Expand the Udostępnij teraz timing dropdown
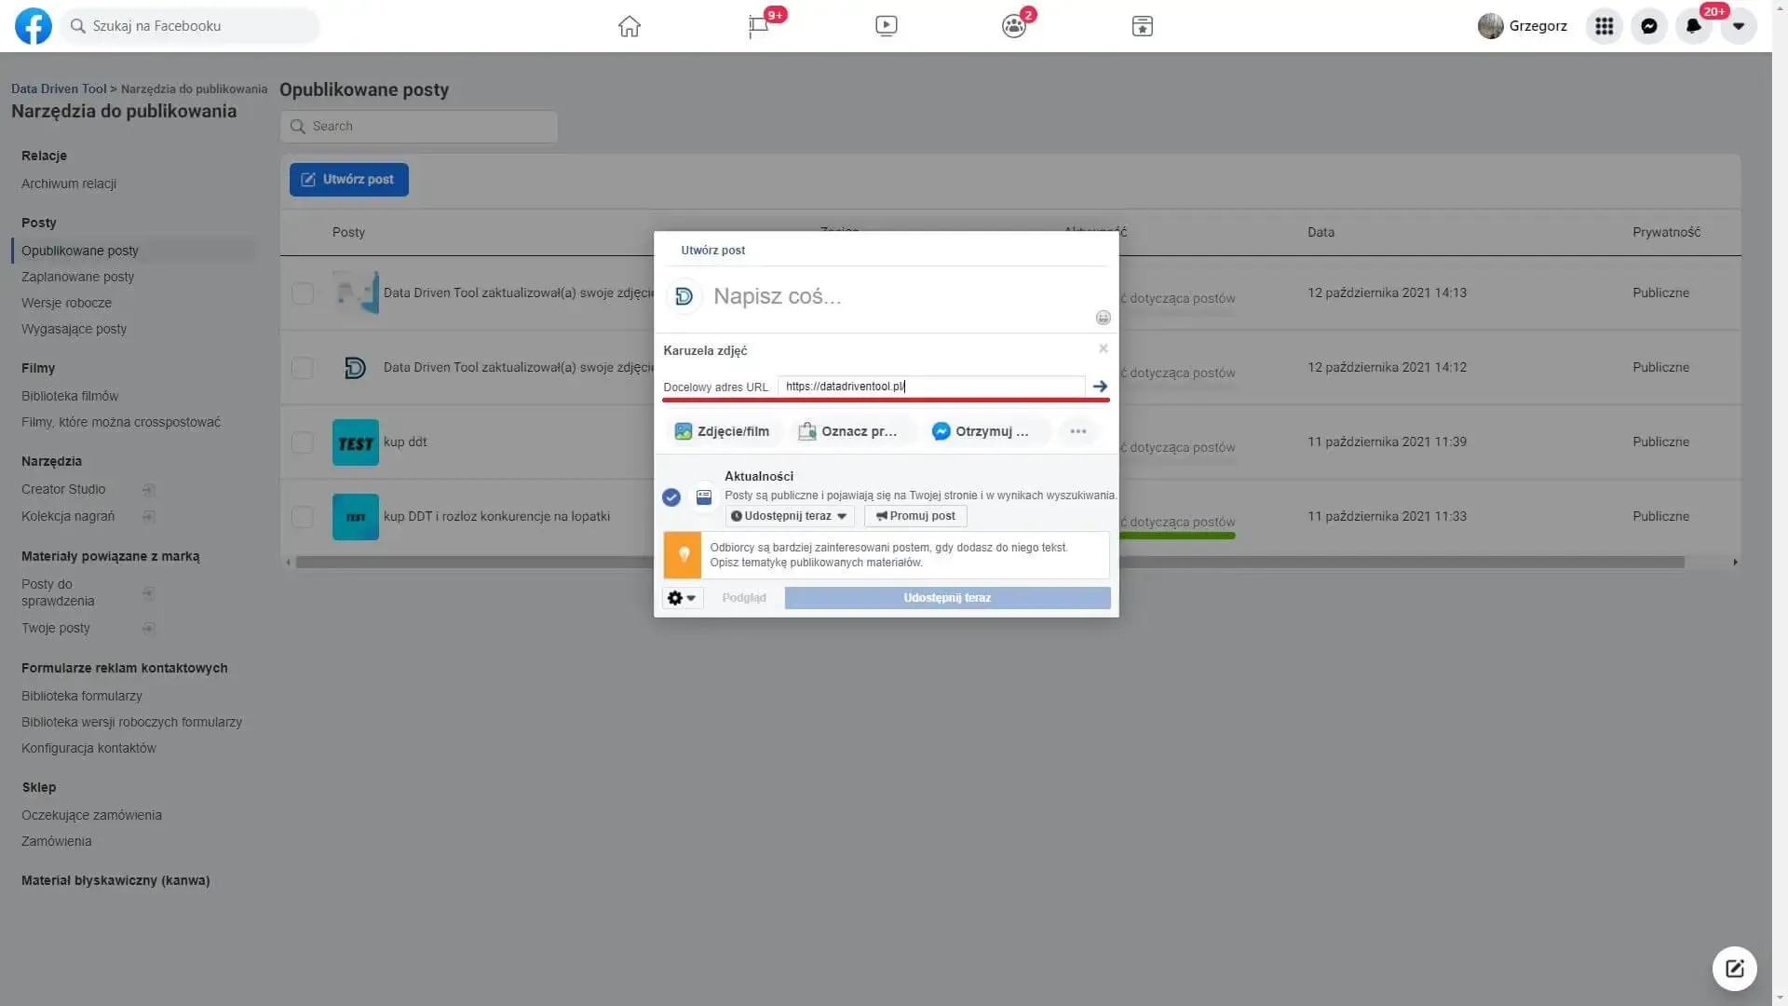The height and width of the screenshot is (1006, 1788). (x=790, y=516)
